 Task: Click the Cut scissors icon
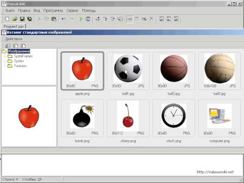[39, 19]
